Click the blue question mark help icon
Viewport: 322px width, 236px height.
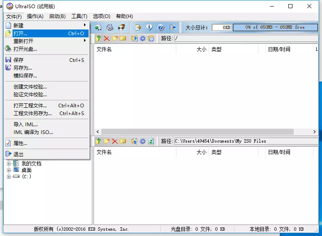pyautogui.click(x=161, y=27)
